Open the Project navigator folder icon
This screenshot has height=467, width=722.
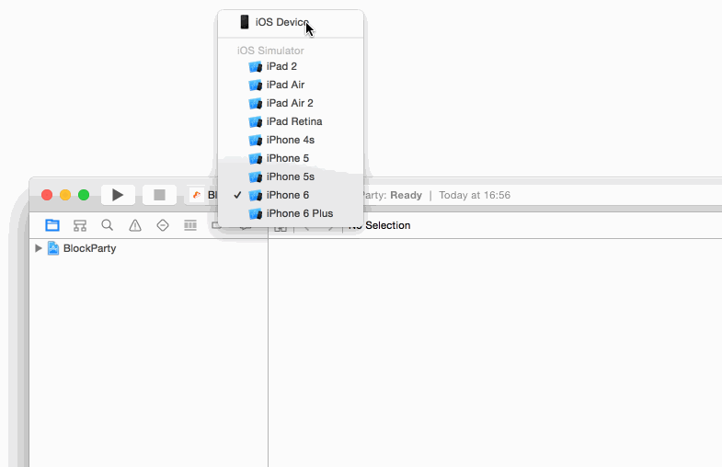click(52, 225)
